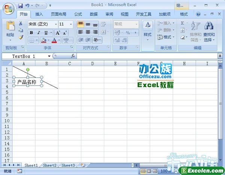The width and height of the screenshot is (225, 175).
Task: Decrease indent in alignment group
Action: click(81, 40)
